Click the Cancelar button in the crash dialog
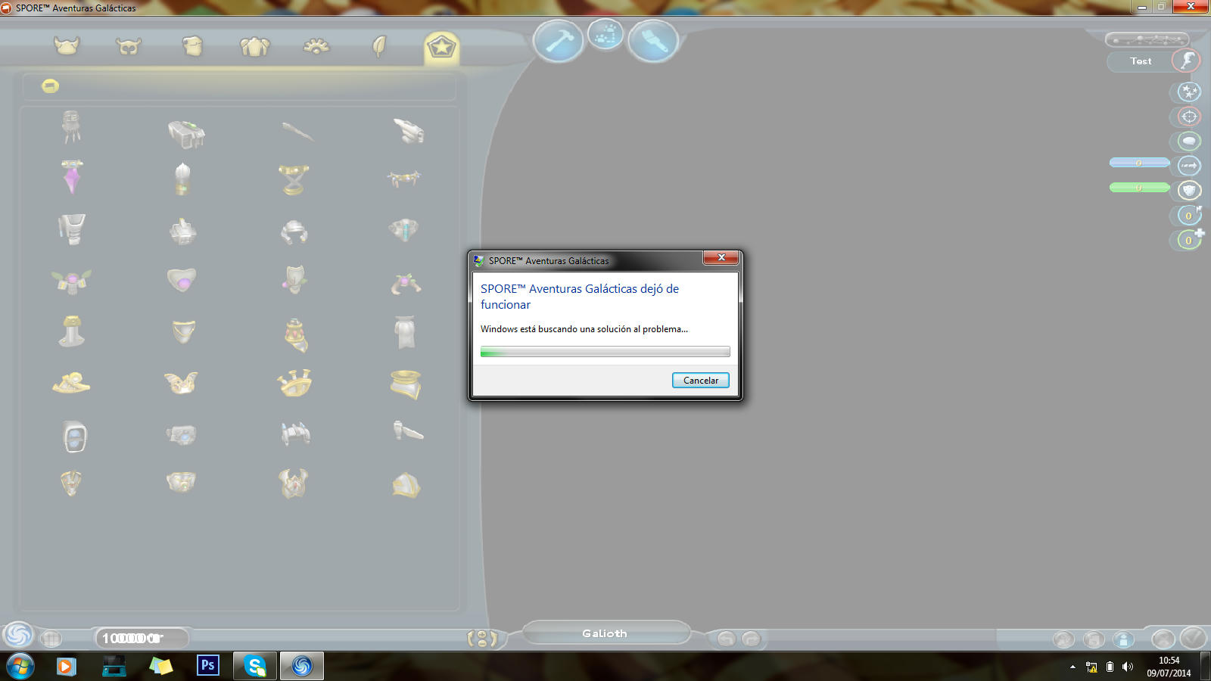The height and width of the screenshot is (681, 1211). point(701,381)
